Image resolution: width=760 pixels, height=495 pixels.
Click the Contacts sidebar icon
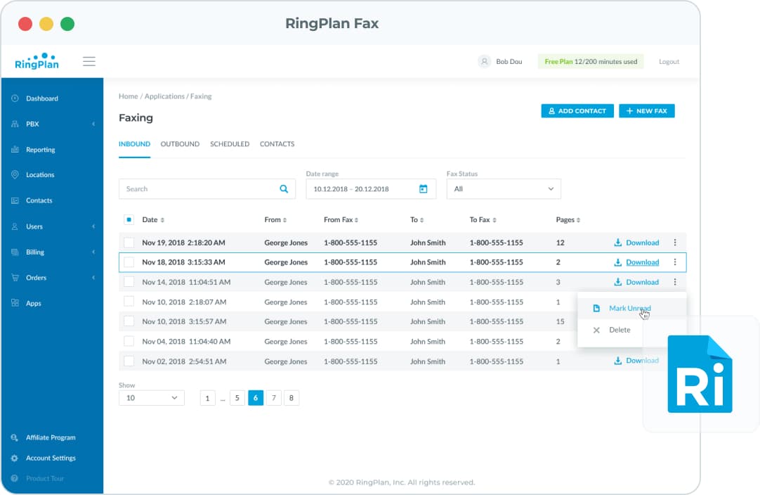(15, 200)
